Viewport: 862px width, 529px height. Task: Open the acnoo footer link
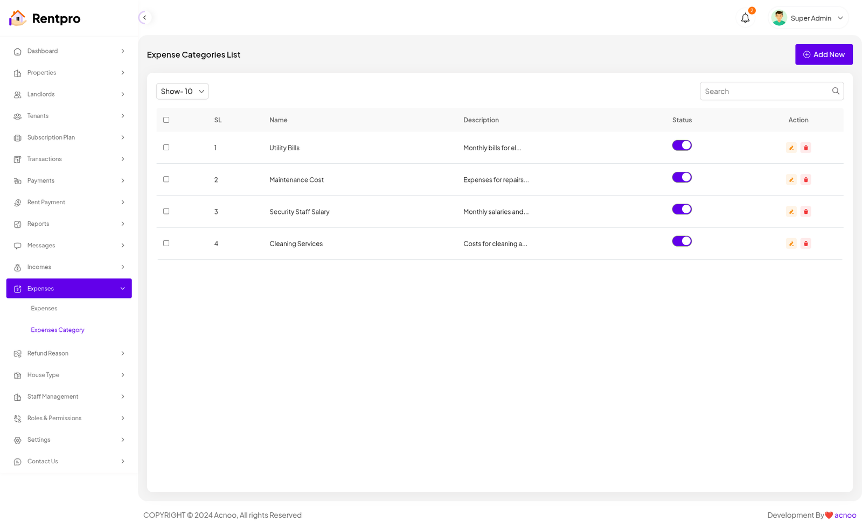(x=845, y=516)
